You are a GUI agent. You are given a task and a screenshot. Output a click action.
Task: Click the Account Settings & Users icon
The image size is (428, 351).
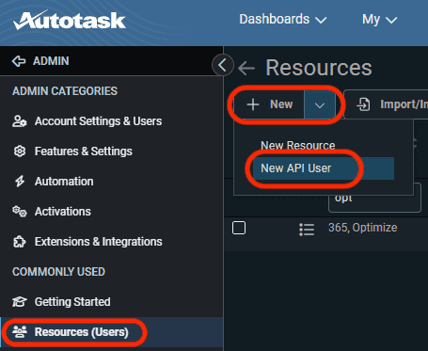point(20,121)
